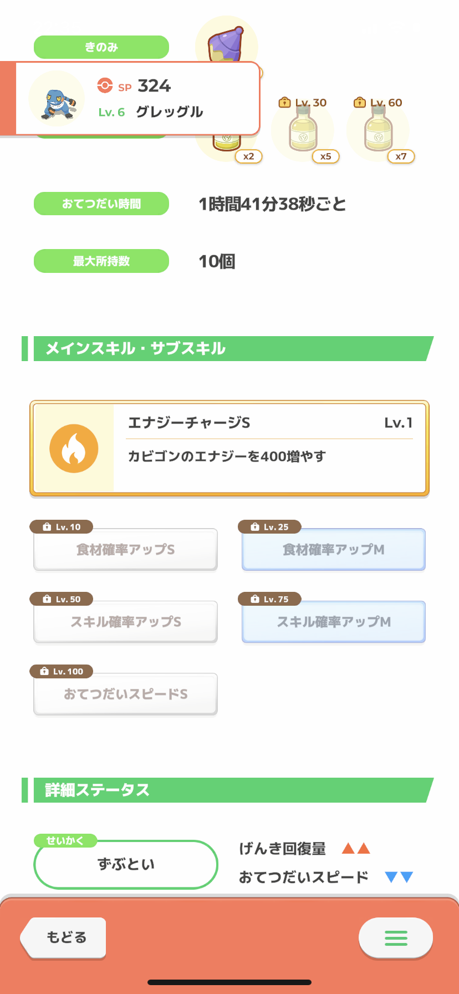Open the hamburger menu
This screenshot has height=994, width=459.
[x=396, y=937]
